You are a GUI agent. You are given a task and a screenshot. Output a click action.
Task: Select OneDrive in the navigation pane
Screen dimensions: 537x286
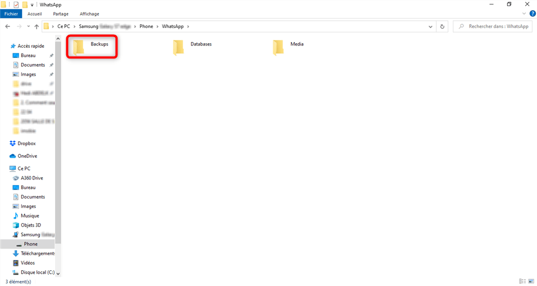click(x=28, y=156)
